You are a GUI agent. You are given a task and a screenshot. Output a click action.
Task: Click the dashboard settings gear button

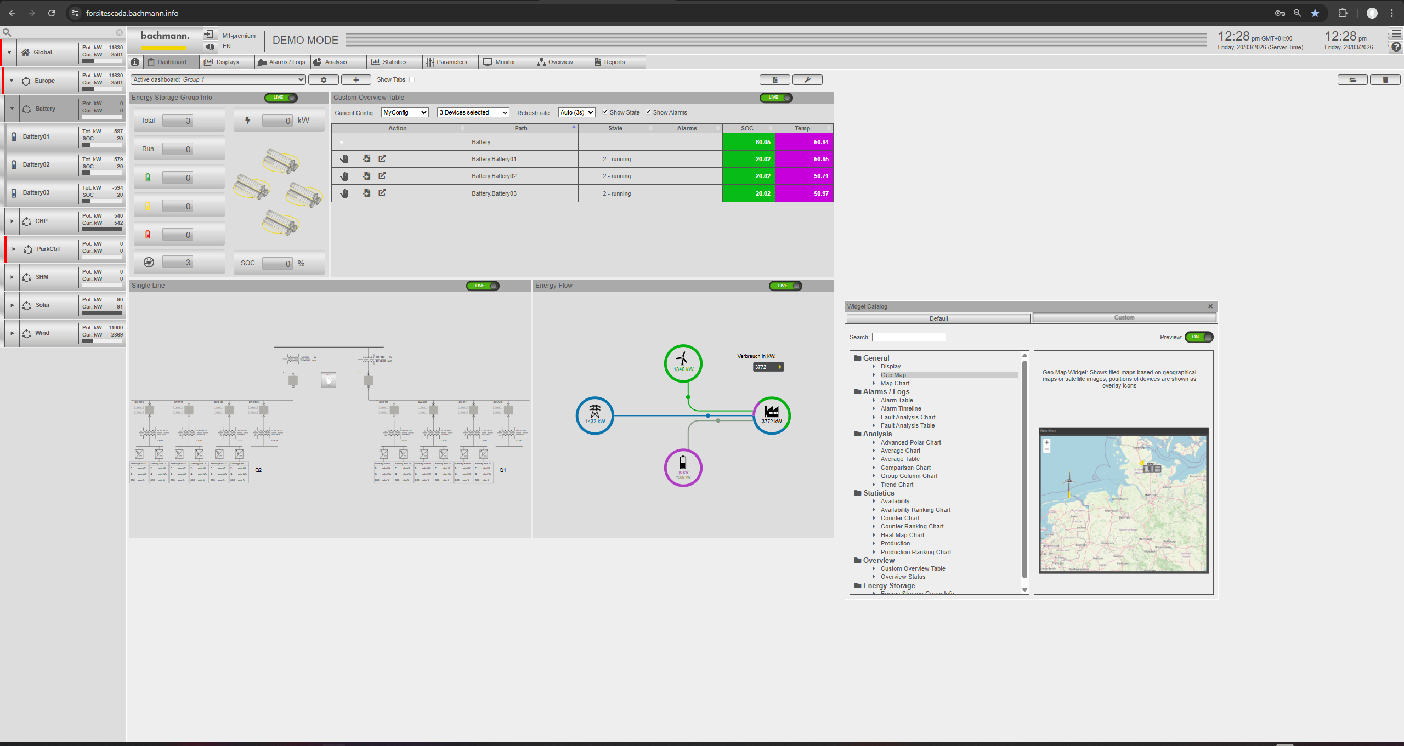[323, 80]
